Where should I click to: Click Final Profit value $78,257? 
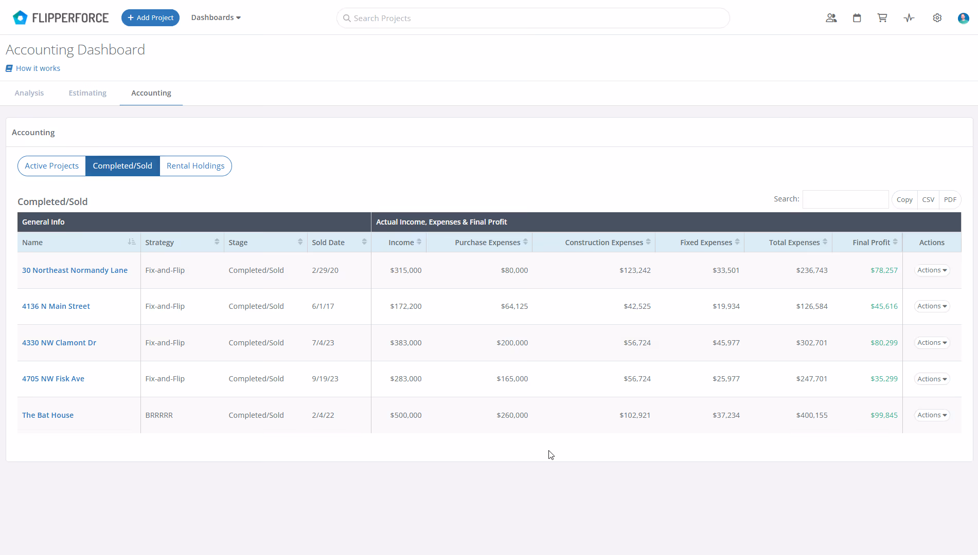tap(884, 270)
